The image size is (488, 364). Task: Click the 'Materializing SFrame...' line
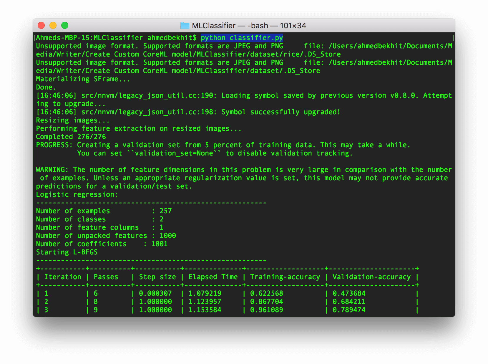pyautogui.click(x=83, y=79)
